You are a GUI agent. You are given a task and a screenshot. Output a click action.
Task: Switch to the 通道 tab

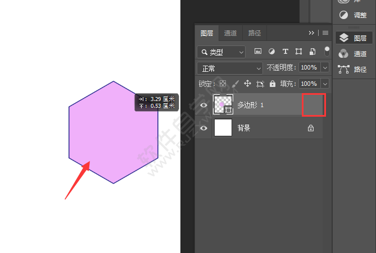click(230, 33)
